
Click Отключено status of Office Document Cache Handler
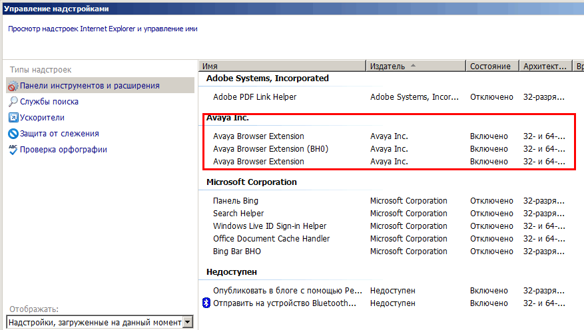pyautogui.click(x=491, y=239)
